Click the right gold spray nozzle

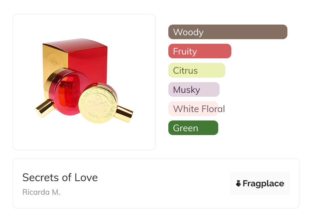pos(123,114)
